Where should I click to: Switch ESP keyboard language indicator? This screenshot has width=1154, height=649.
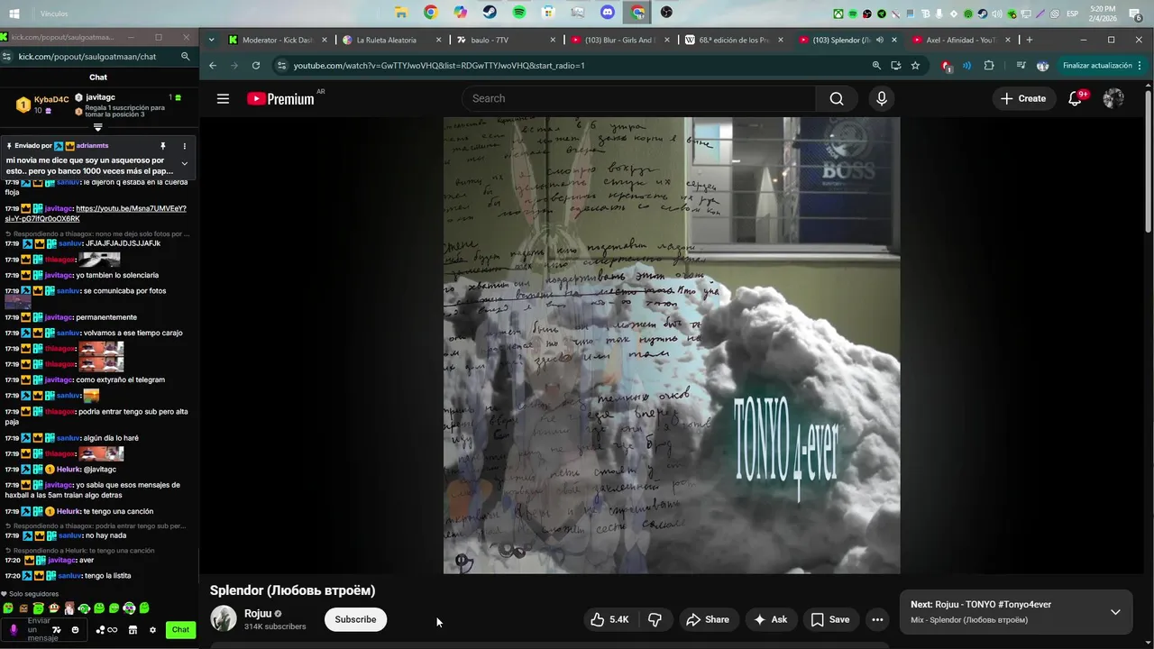tap(1073, 14)
